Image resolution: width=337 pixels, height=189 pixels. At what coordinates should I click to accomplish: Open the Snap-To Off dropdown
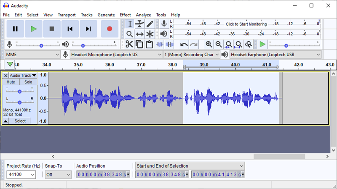58,175
